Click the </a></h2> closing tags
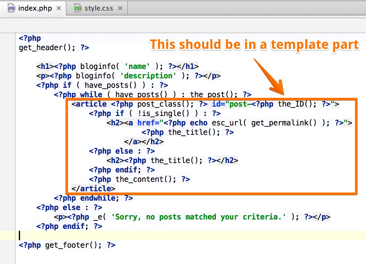 [144, 142]
